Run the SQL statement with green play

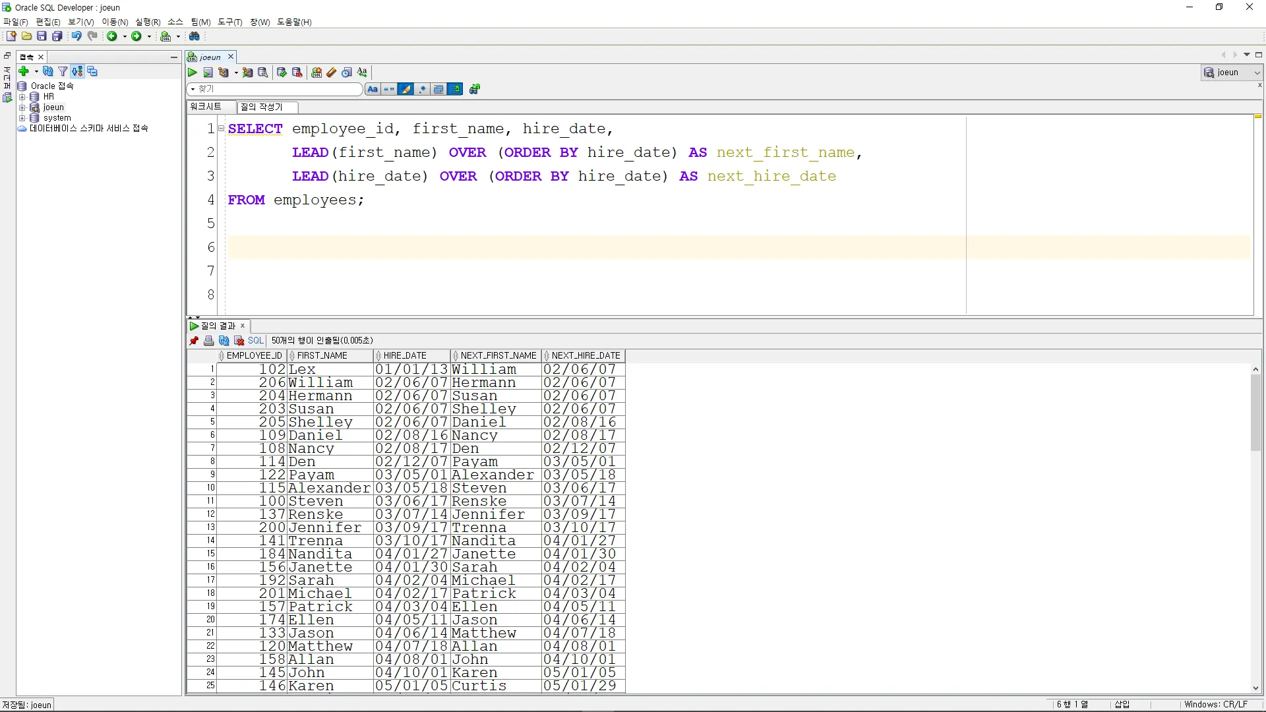tap(193, 73)
